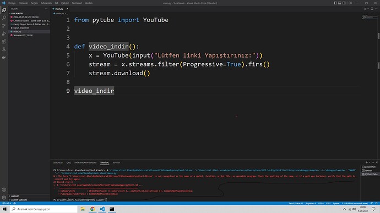Click the Visual Studio Code taskbar icon

click(102, 209)
